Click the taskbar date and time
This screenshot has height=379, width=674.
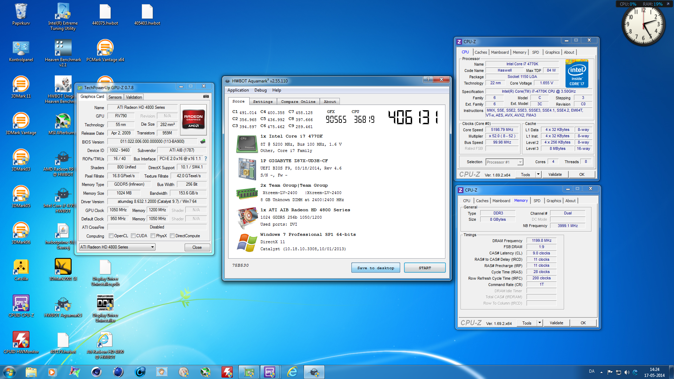point(654,372)
